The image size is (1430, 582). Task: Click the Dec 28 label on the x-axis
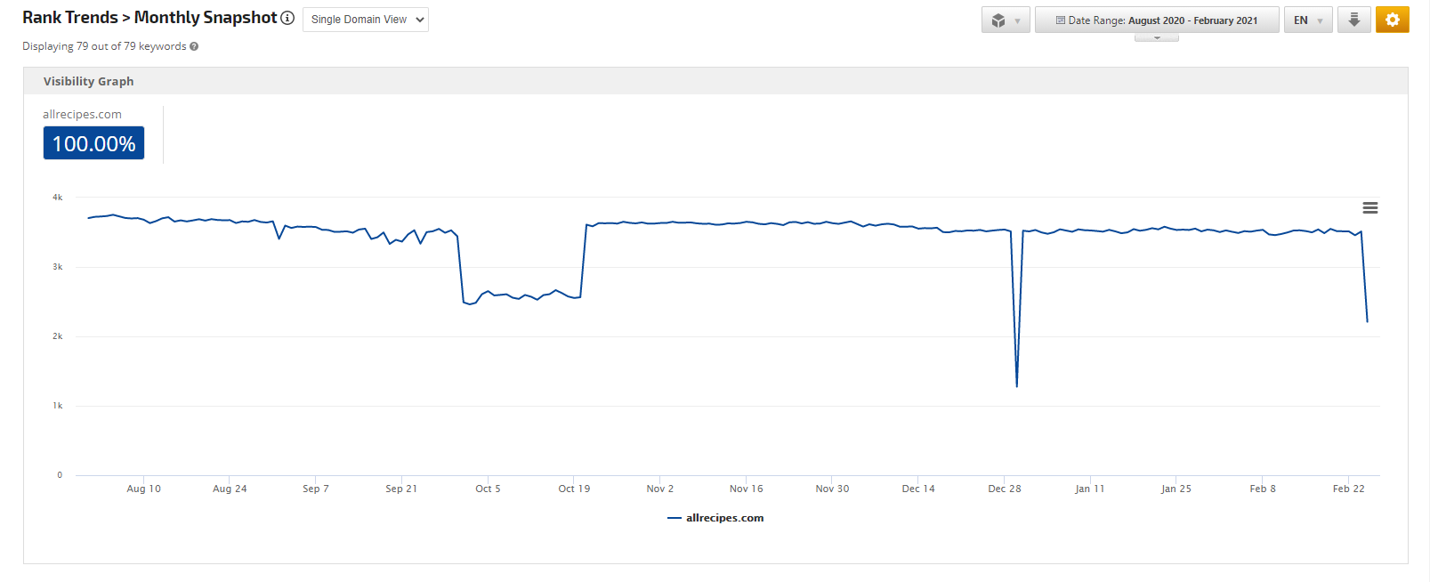pyautogui.click(x=1004, y=489)
